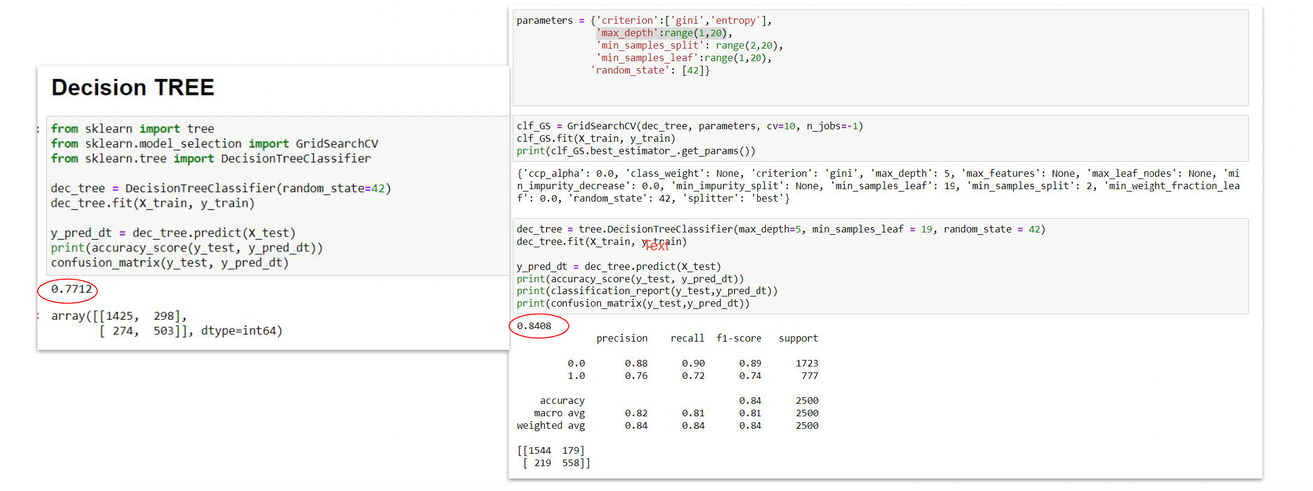1313x491 pixels.
Task: Click the "[ 219 558]]" confusion matrix row
Action: coord(556,463)
